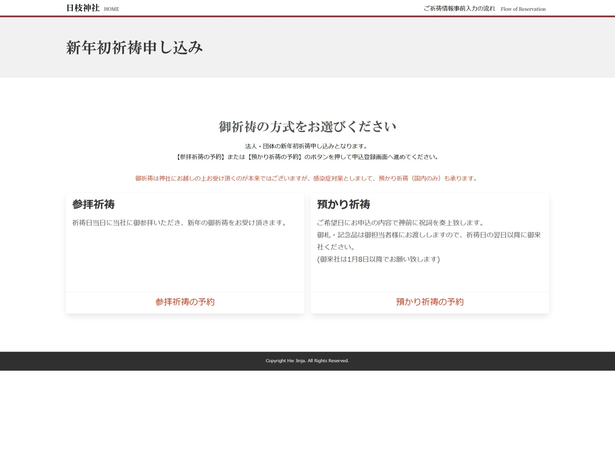Click the 御札・記念品 pickup instruction text
Image resolution: width=615 pixels, height=451 pixels.
click(429, 235)
